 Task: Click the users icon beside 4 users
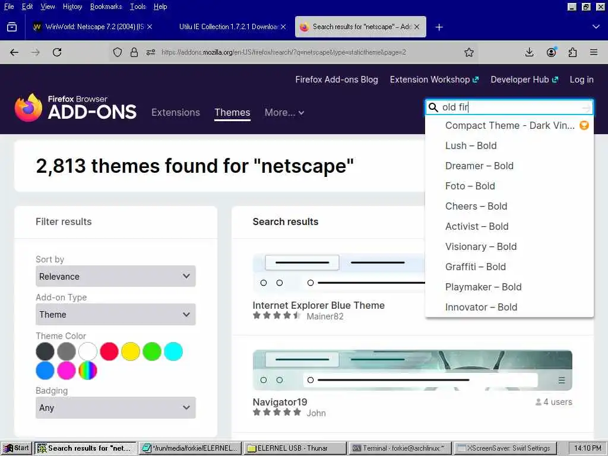tap(538, 402)
